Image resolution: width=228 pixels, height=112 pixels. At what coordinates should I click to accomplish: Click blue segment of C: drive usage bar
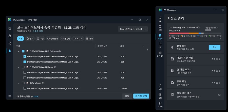pos(200,33)
